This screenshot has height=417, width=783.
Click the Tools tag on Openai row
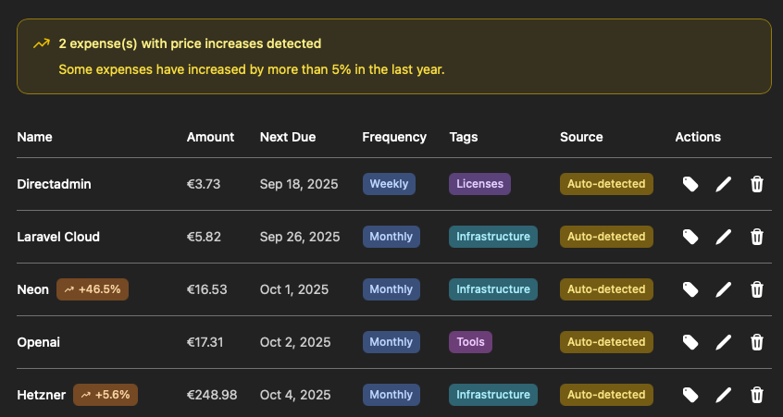pyautogui.click(x=471, y=342)
